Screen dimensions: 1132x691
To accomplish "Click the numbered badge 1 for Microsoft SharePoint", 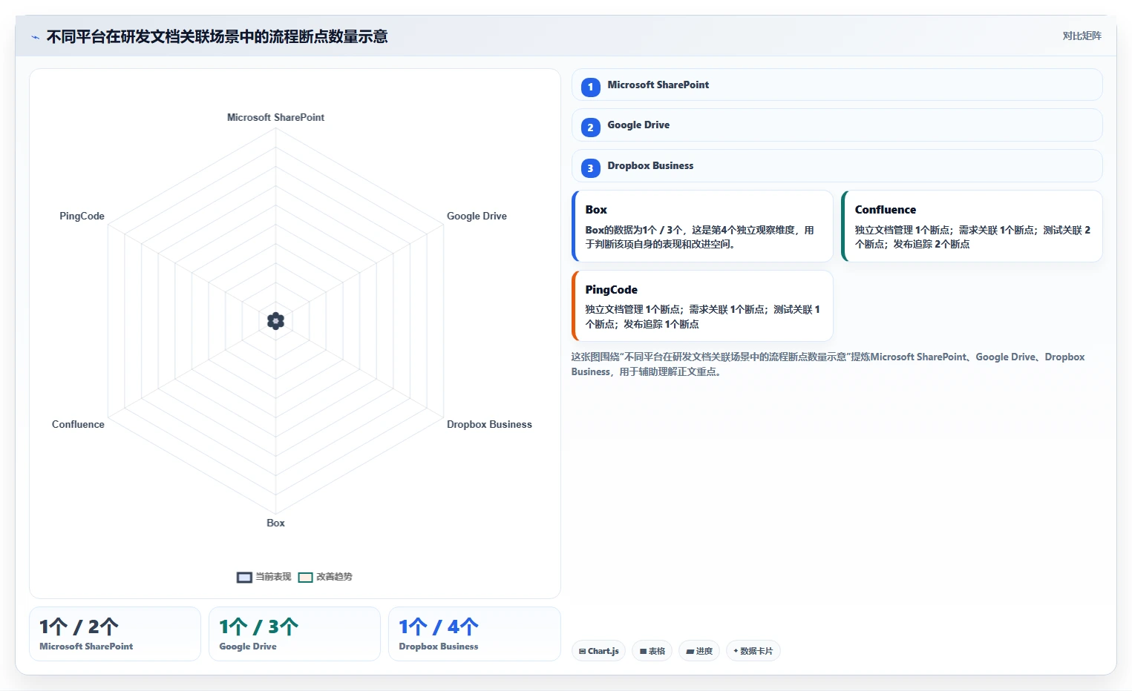I will 590,87.
